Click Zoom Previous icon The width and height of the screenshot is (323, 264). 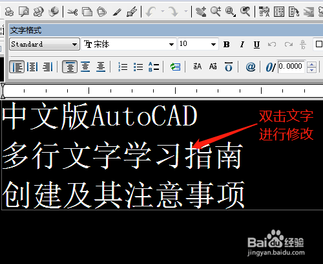click(x=245, y=12)
